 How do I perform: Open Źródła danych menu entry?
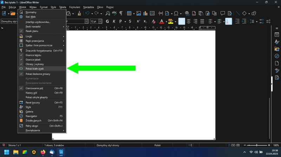42,121
